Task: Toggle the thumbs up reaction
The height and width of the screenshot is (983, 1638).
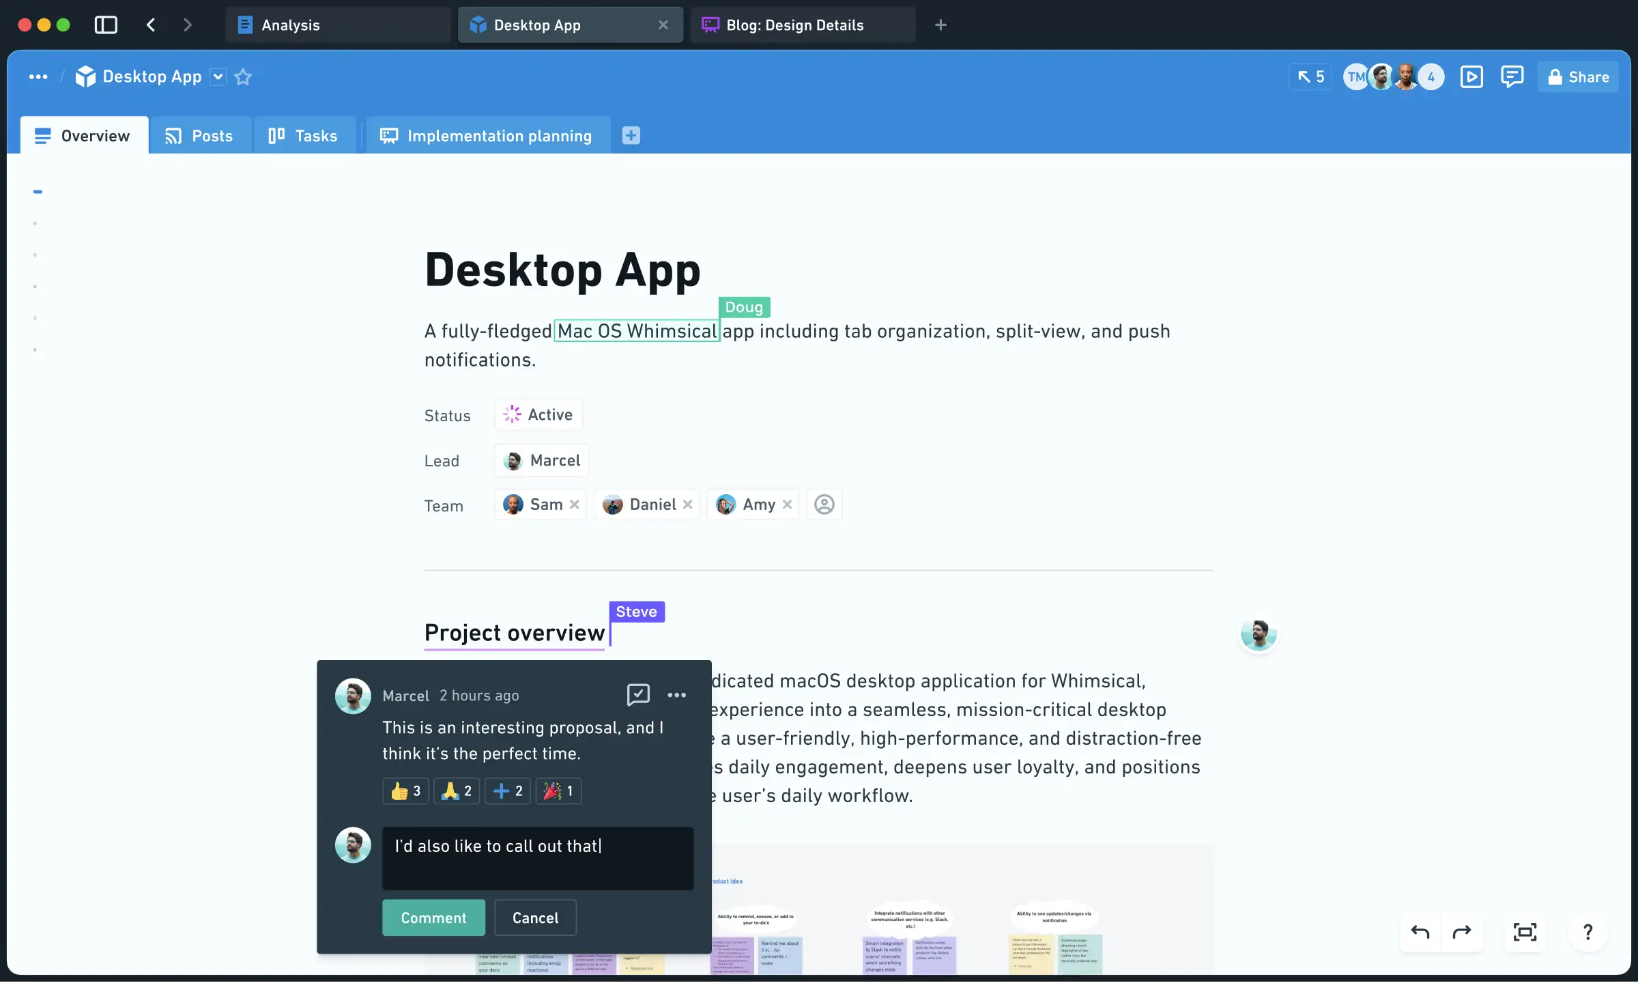Action: coord(405,791)
